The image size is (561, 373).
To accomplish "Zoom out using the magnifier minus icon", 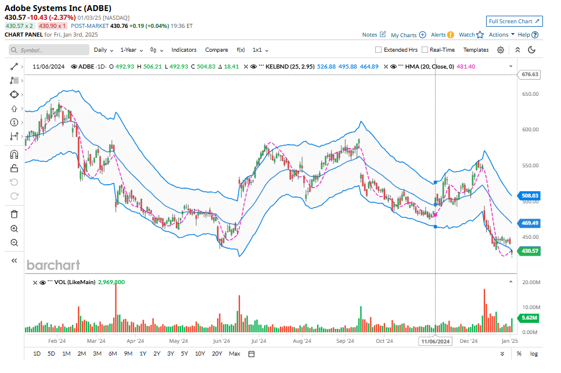I will 14,243.
